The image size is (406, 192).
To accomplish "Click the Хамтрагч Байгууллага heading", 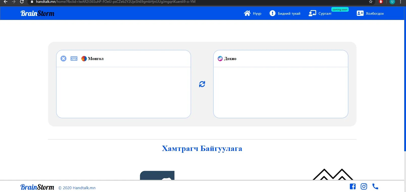I will 202,148.
